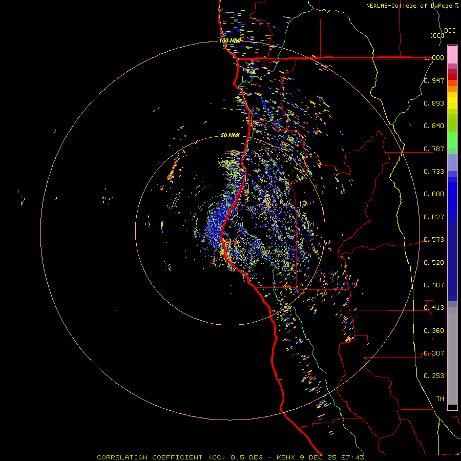
Task: Click the TH label on the legend
Action: 439,399
